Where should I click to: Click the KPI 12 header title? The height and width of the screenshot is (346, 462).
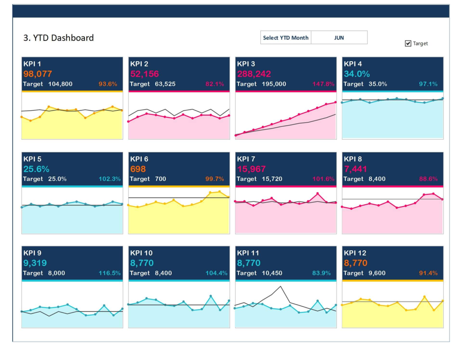[x=355, y=253]
